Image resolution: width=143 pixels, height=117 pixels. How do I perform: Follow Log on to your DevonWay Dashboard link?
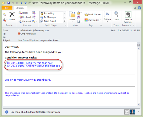click(x=28, y=80)
